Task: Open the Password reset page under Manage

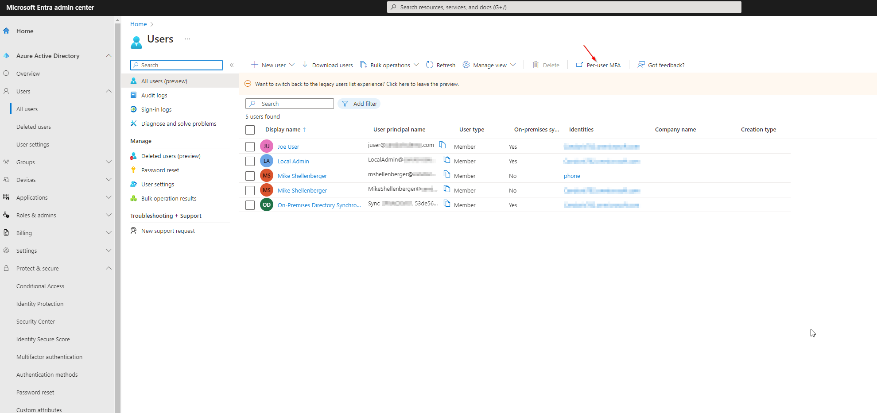Action: click(x=160, y=170)
